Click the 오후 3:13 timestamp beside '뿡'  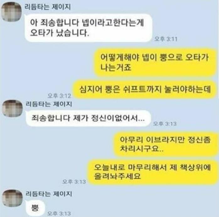[59, 213]
